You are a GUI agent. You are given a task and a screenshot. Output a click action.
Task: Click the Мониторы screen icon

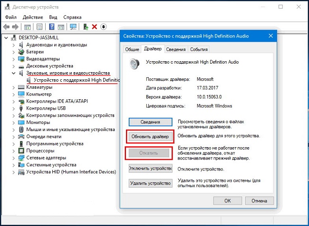click(x=21, y=122)
